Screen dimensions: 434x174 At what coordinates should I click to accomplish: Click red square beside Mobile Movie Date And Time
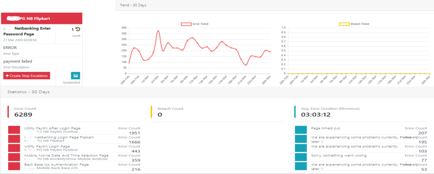(x=14, y=157)
